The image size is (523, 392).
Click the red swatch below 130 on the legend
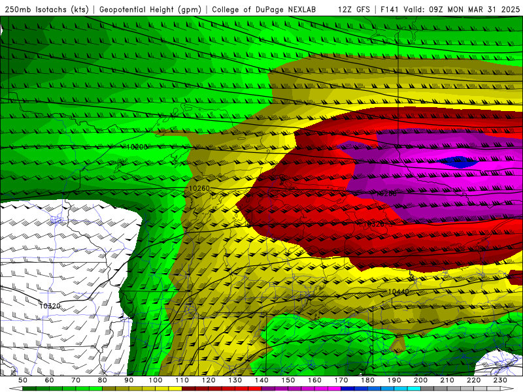click(241, 389)
